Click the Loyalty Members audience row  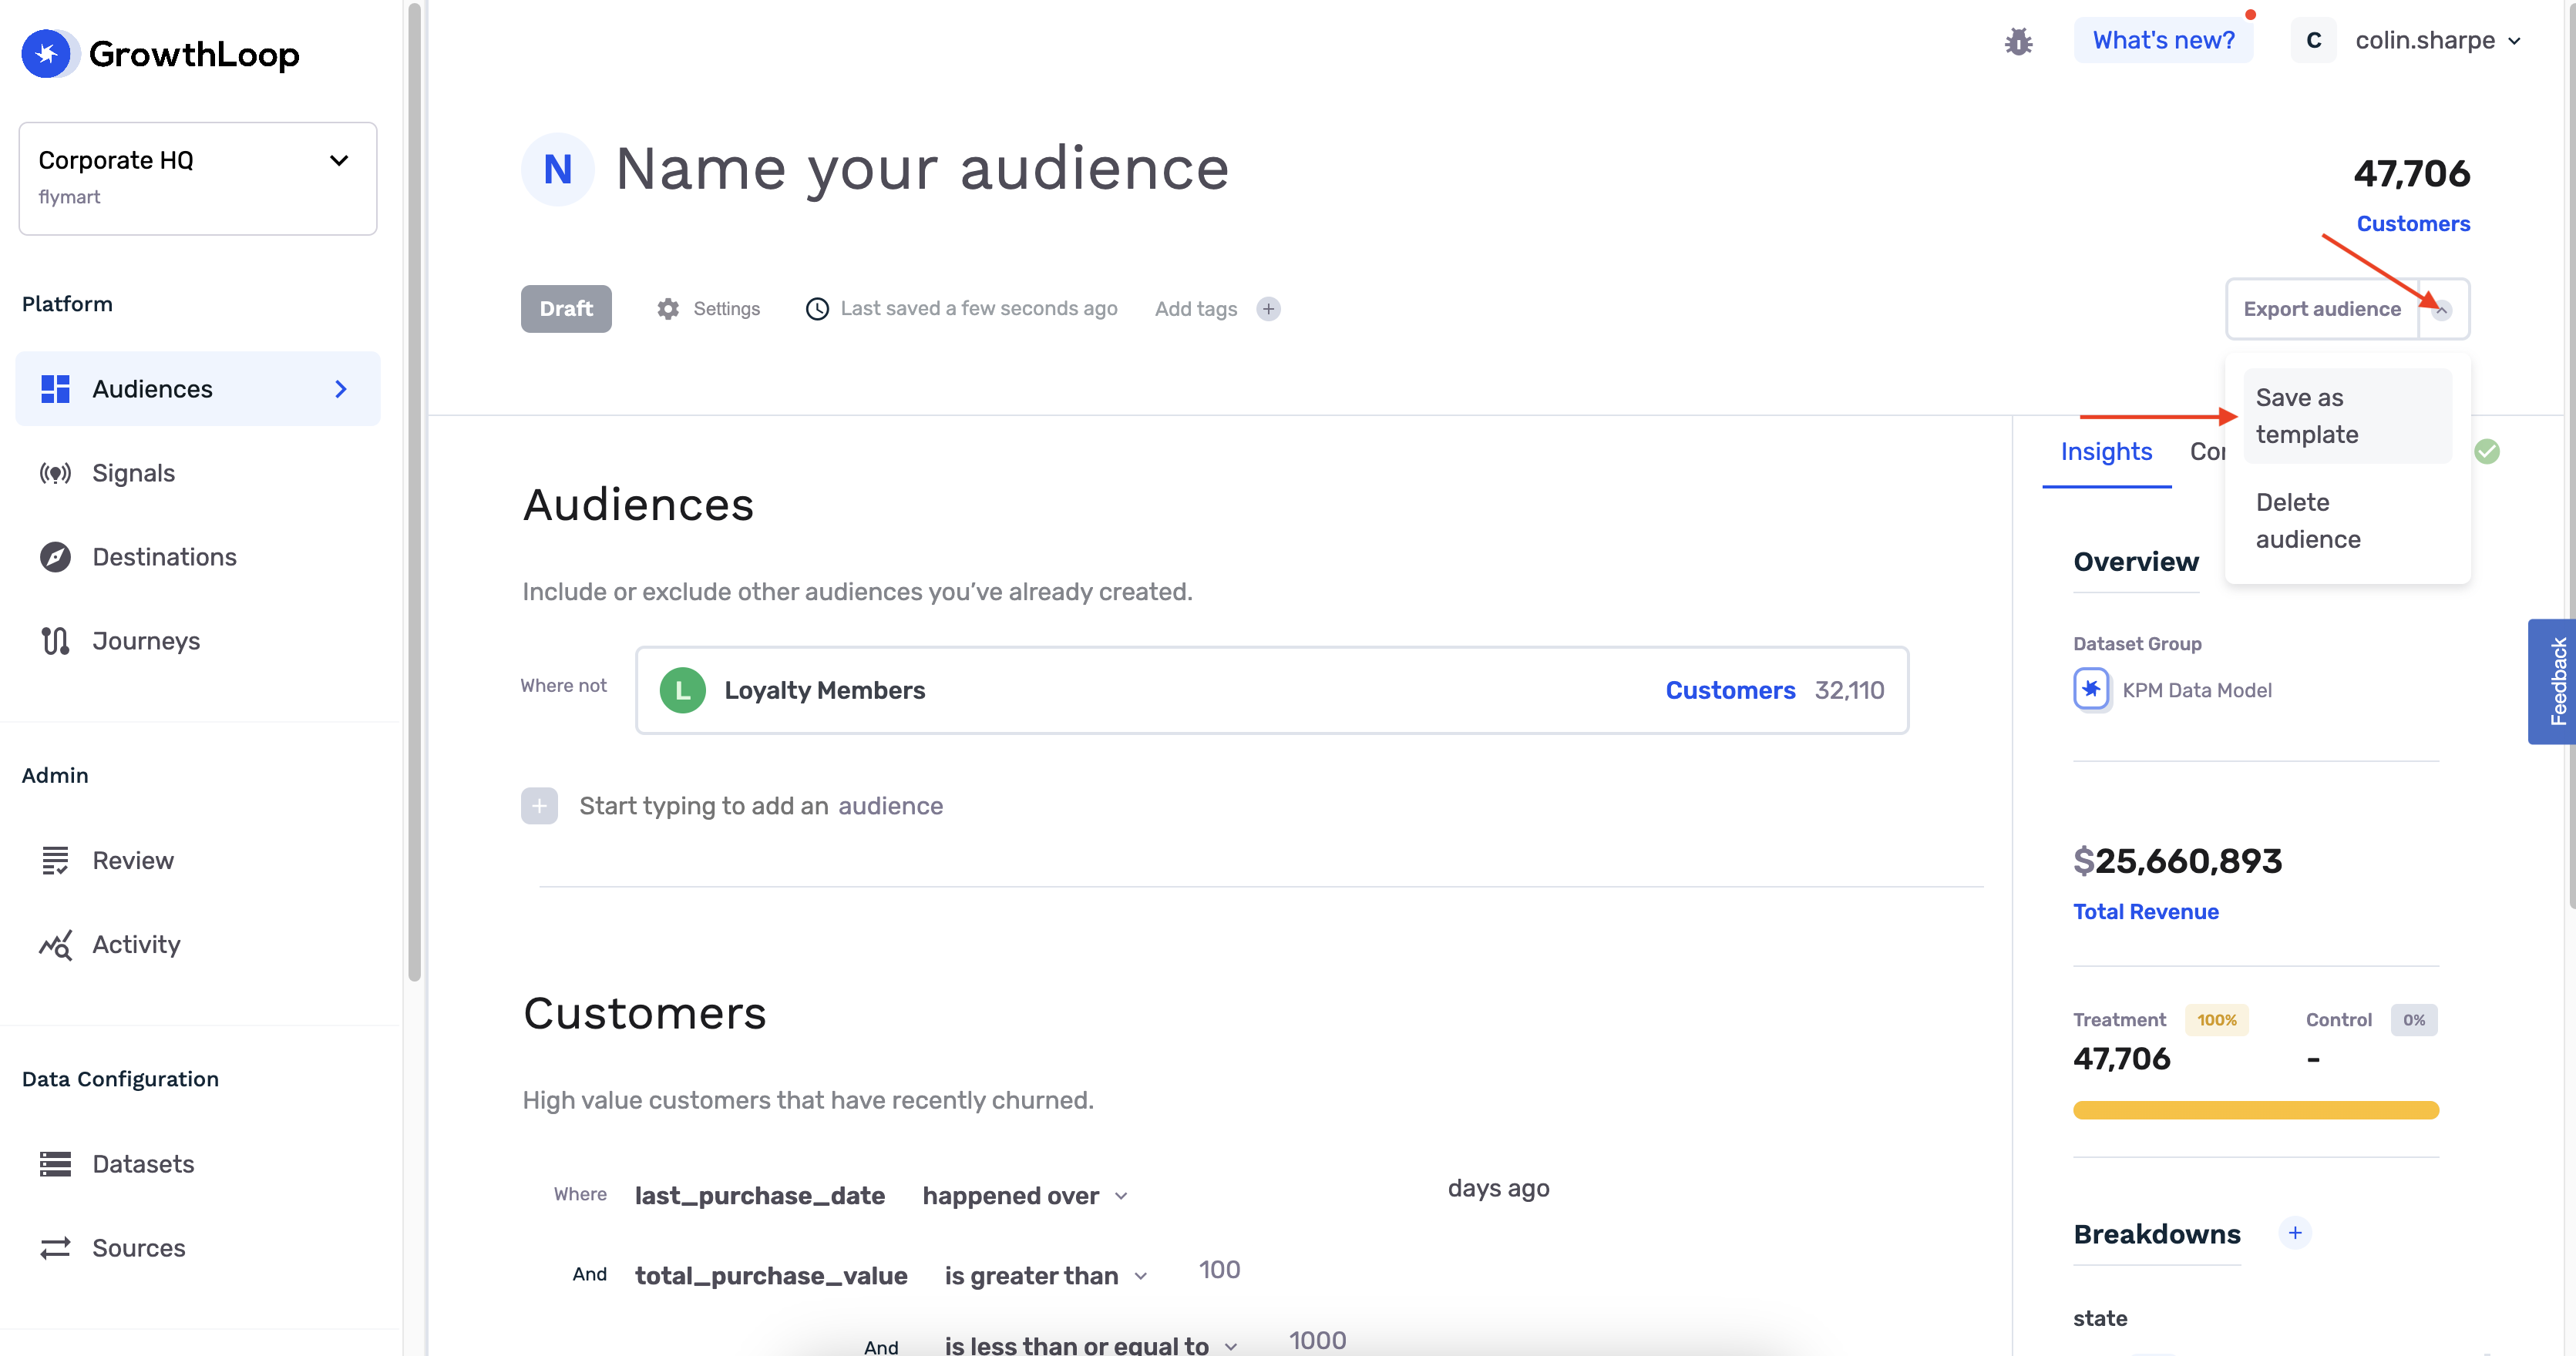1272,690
